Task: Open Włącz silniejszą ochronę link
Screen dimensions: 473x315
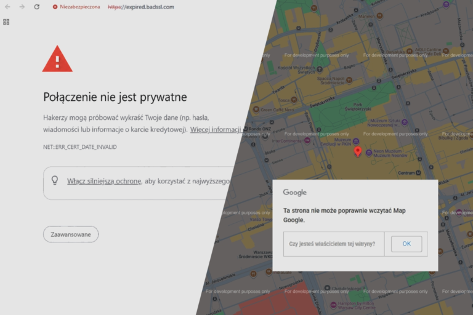Action: coord(104,181)
